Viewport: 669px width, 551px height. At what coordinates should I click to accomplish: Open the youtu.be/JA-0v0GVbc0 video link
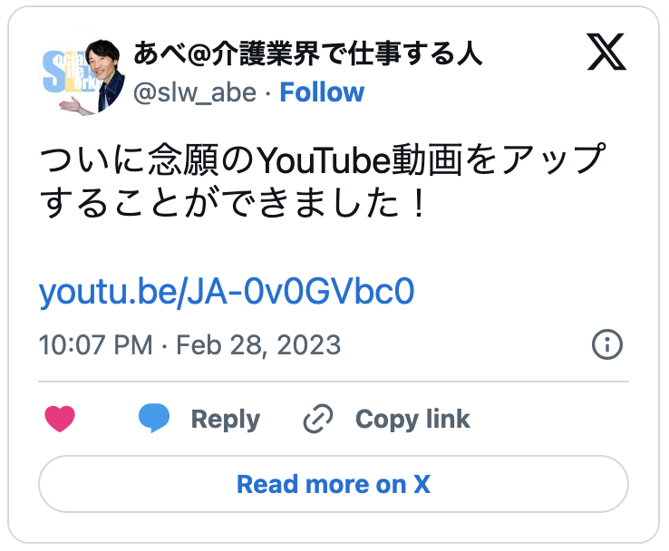[x=227, y=292]
